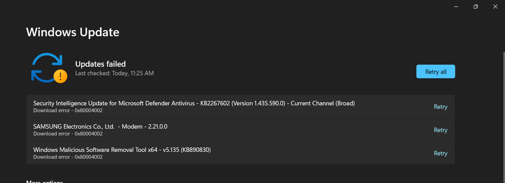The width and height of the screenshot is (505, 183).
Task: Select the SAMSUNG Electronics Modem 2.21.0.0 entry
Action: point(241,130)
